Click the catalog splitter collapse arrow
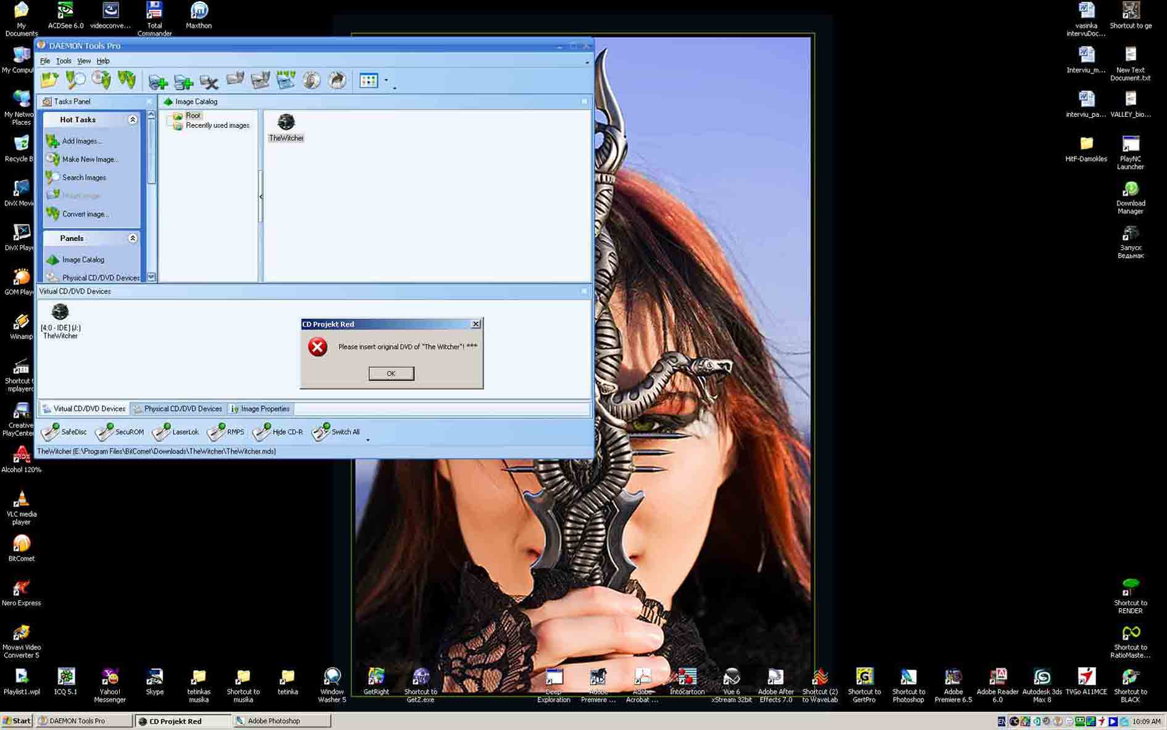The image size is (1167, 730). click(261, 196)
